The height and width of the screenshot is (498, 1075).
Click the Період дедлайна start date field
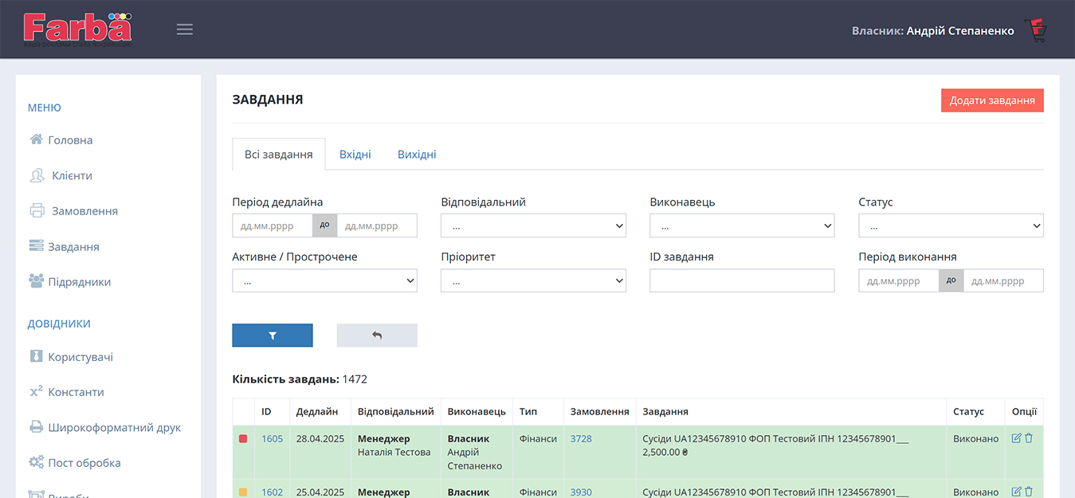[273, 226]
